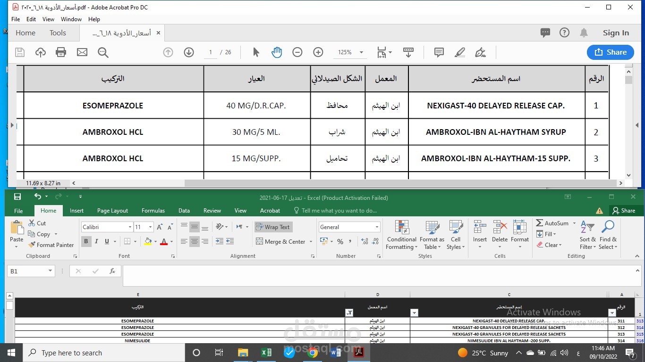Screen dimensions: 645x362
Task: Go to the next PDF page arrow
Action: pos(189,52)
